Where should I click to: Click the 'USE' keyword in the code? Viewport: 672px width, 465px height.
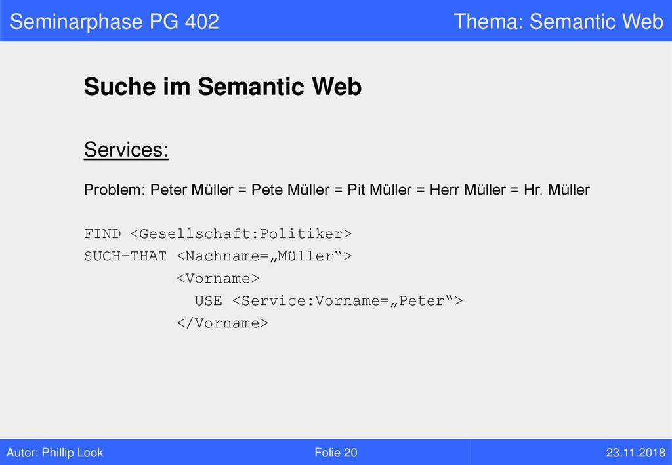(x=208, y=300)
